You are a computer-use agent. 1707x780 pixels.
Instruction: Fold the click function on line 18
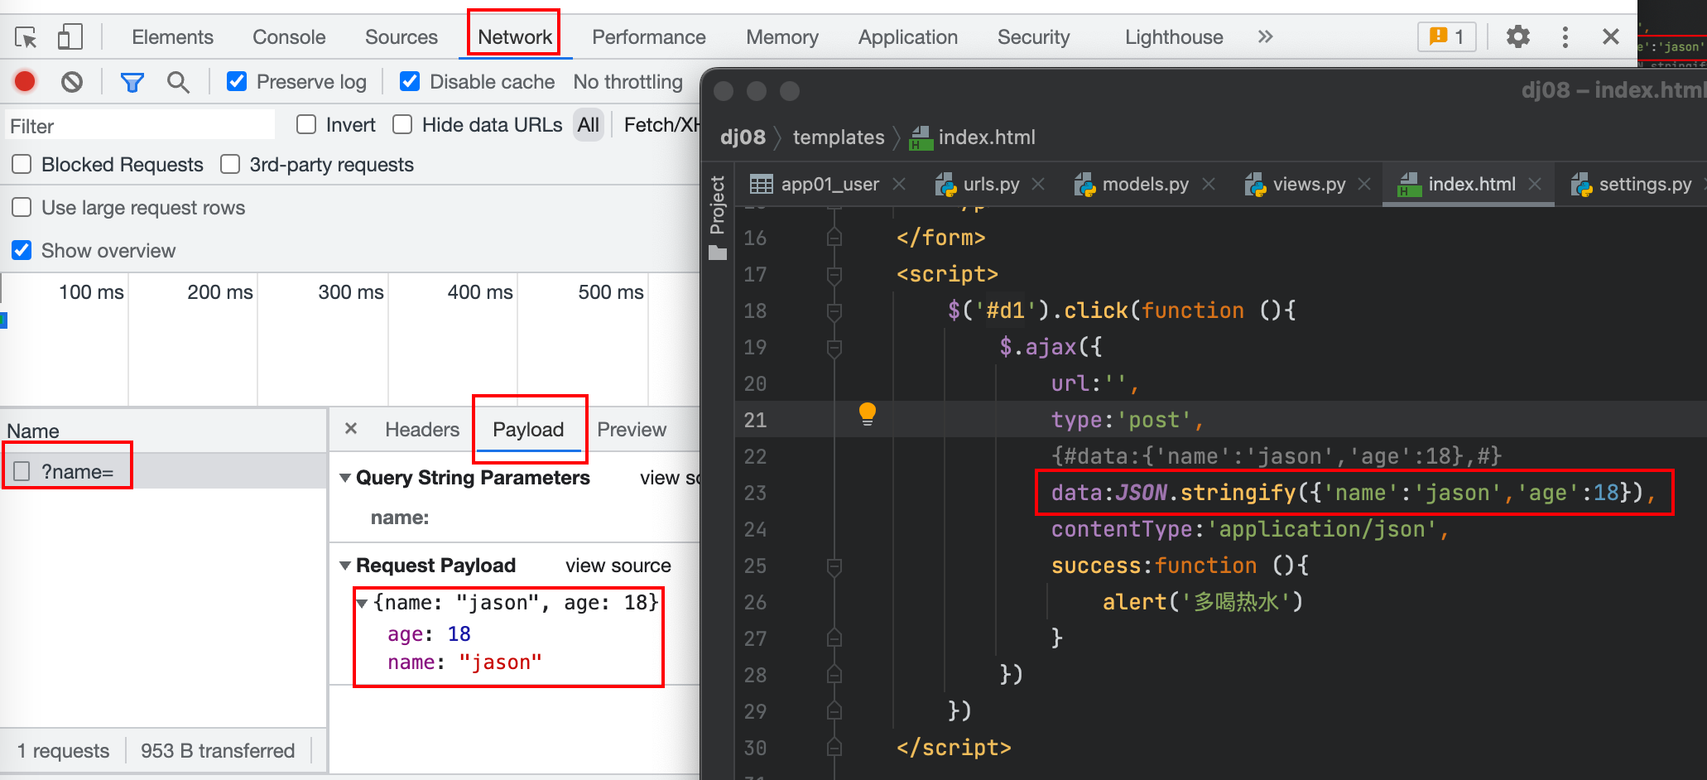pos(834,311)
